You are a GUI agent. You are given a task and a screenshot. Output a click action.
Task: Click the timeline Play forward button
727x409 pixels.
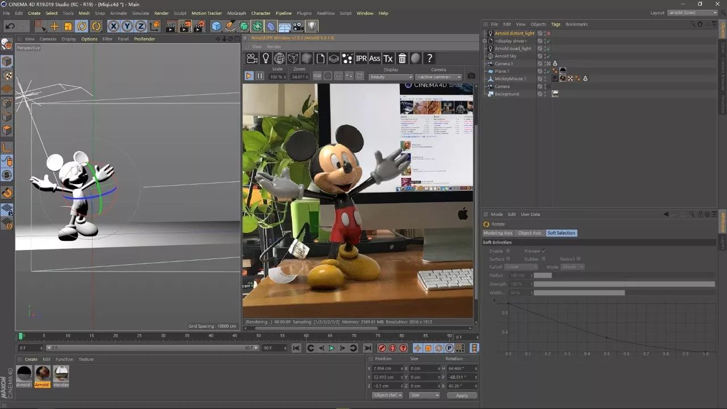point(332,348)
